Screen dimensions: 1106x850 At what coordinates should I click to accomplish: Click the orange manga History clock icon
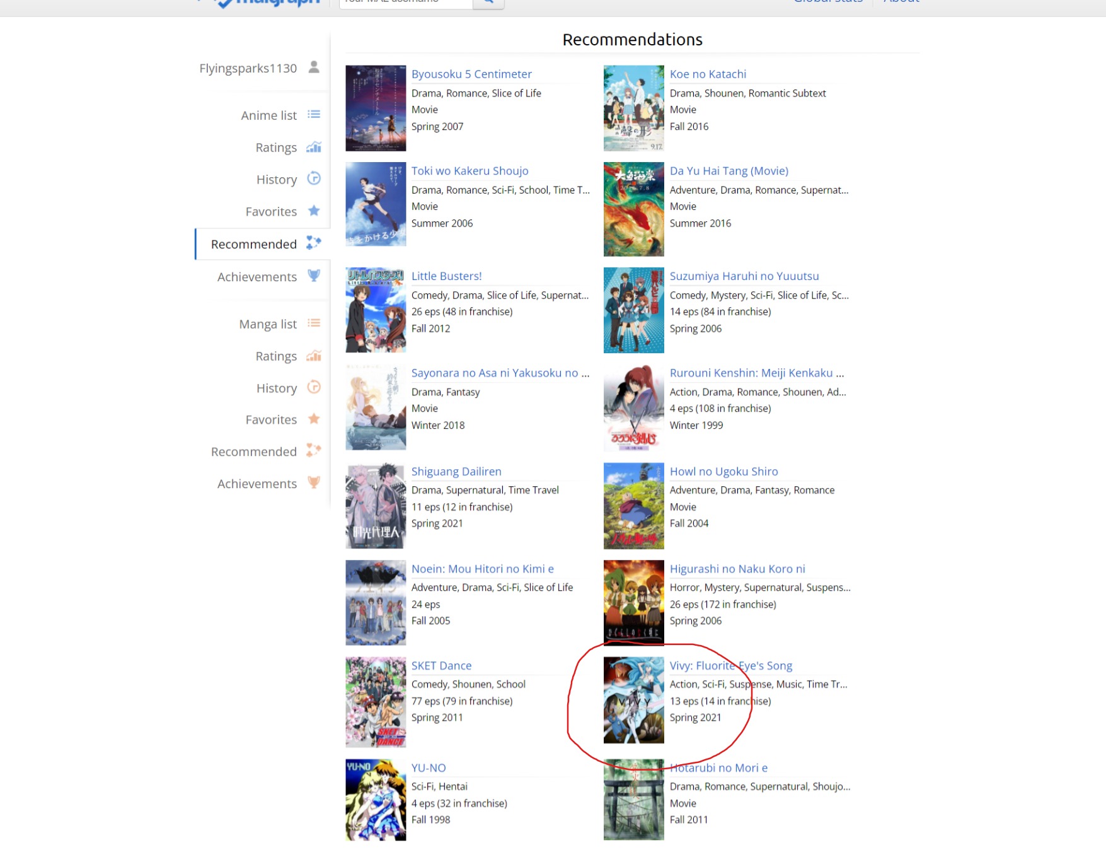(314, 387)
